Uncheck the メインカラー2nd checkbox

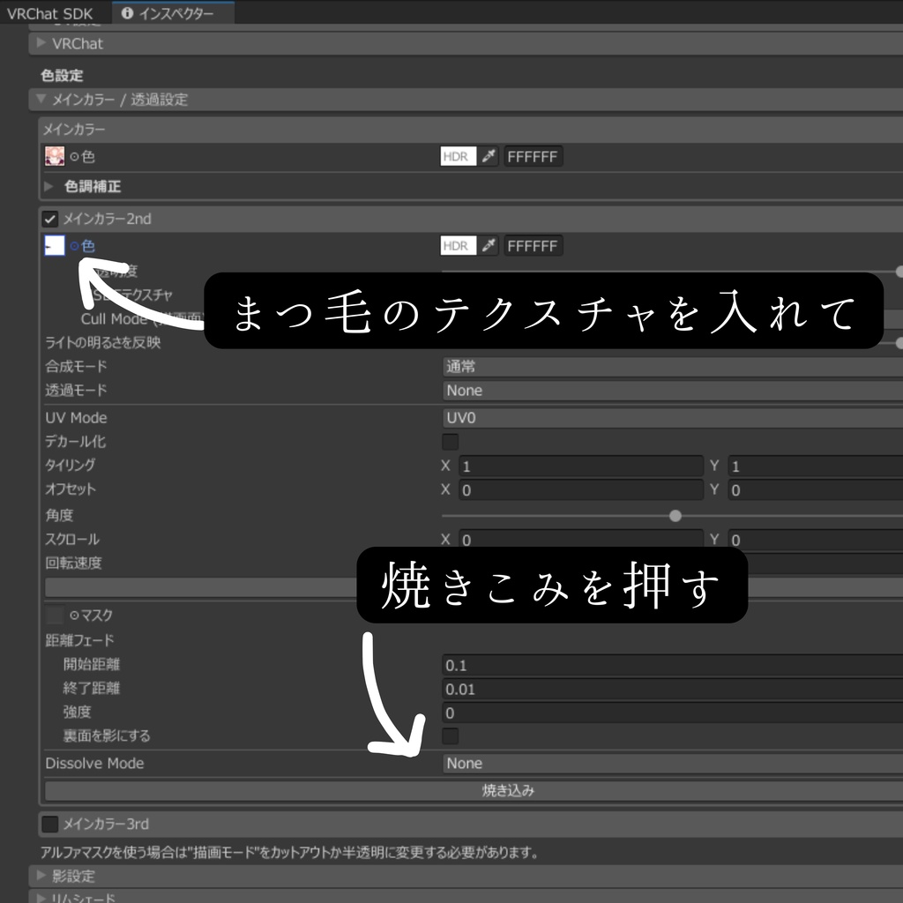pyautogui.click(x=50, y=219)
